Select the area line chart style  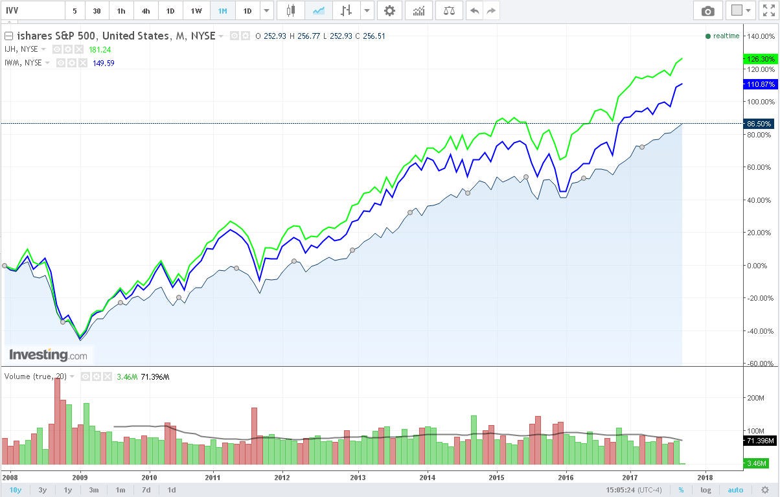pos(319,10)
